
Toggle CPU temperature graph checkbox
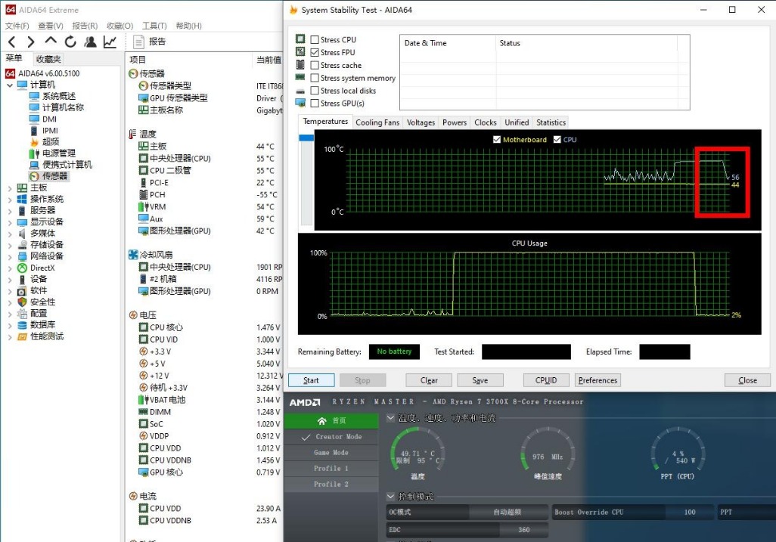click(557, 139)
